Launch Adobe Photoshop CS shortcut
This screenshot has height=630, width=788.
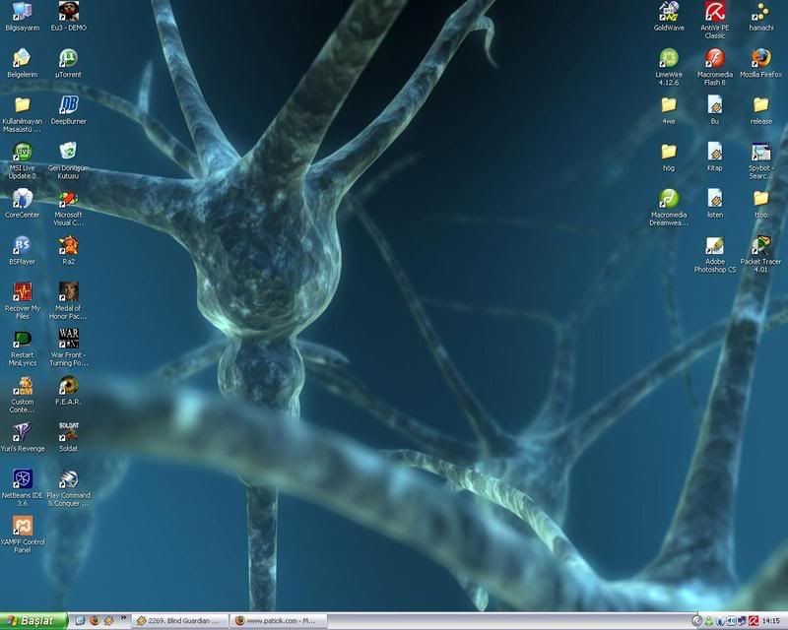coord(715,254)
